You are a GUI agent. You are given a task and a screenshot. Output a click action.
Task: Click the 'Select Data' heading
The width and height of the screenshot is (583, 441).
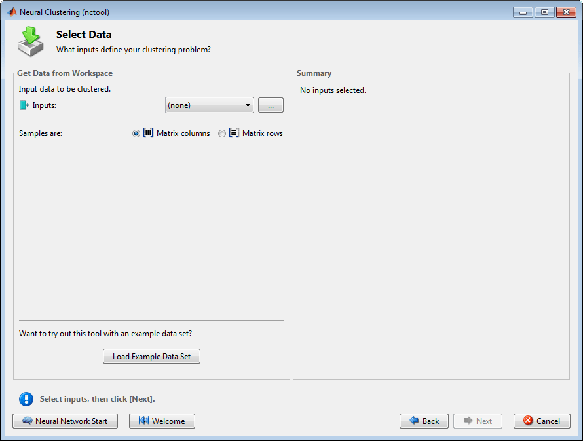pos(84,35)
